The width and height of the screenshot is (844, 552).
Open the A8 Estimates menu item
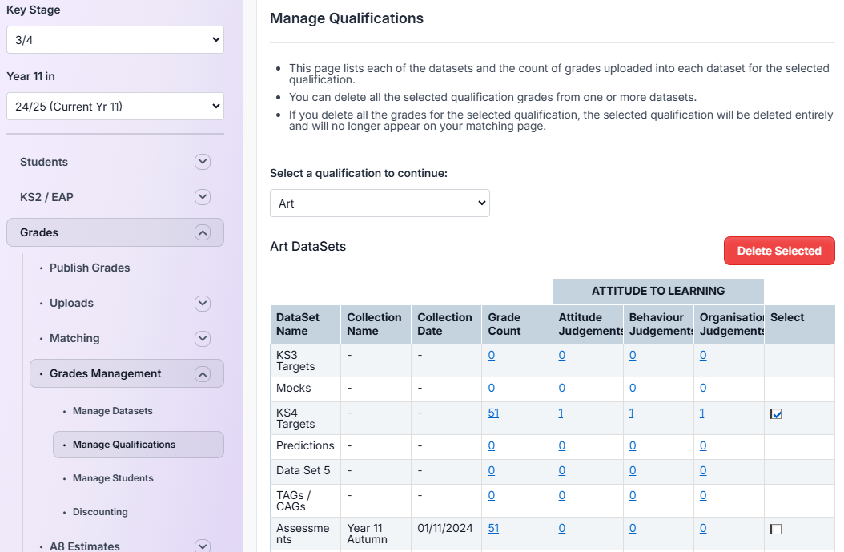pos(85,546)
